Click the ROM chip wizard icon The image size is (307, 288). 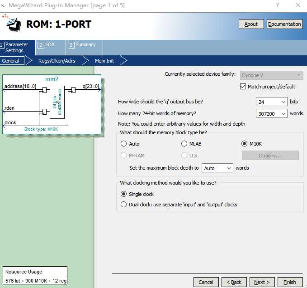coord(12,23)
